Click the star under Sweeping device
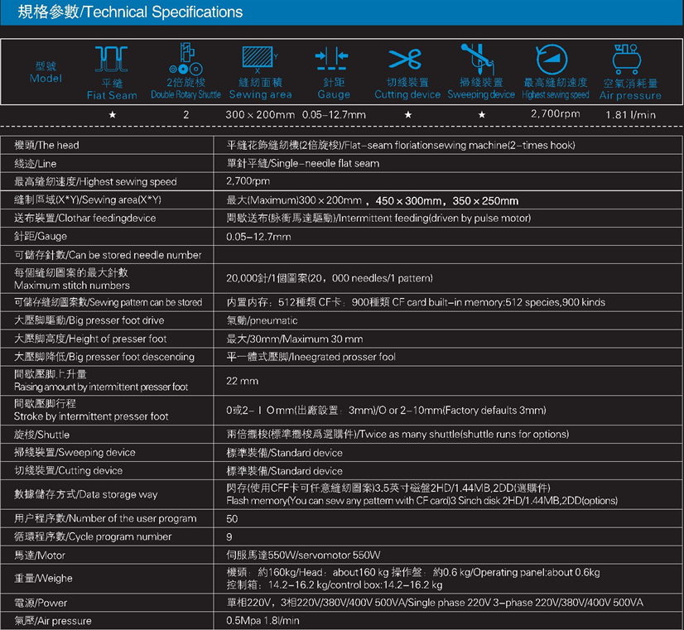 (482, 115)
